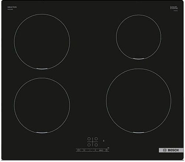The image size is (185, 162).
Task: Tap the front marker of front-right zone ring
Action: pyautogui.click(x=139, y=133)
